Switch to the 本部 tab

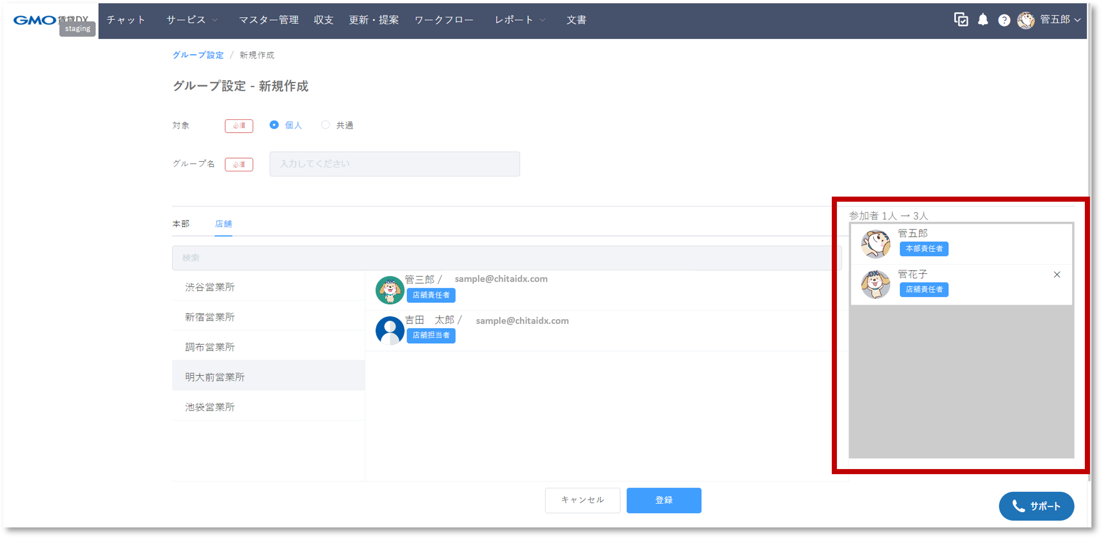click(180, 224)
